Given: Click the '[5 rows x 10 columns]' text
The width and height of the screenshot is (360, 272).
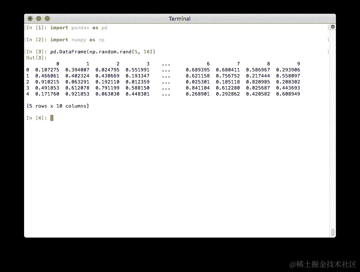Looking at the screenshot, I should pos(58,106).
